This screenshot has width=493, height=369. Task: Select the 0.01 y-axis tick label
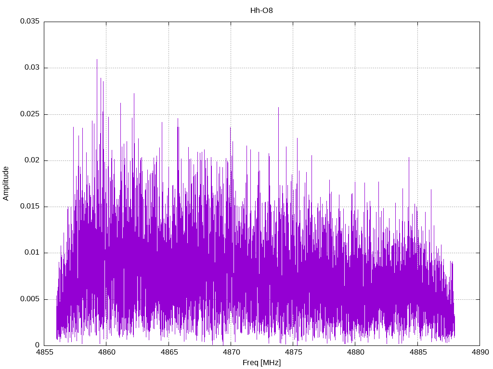pos(31,253)
